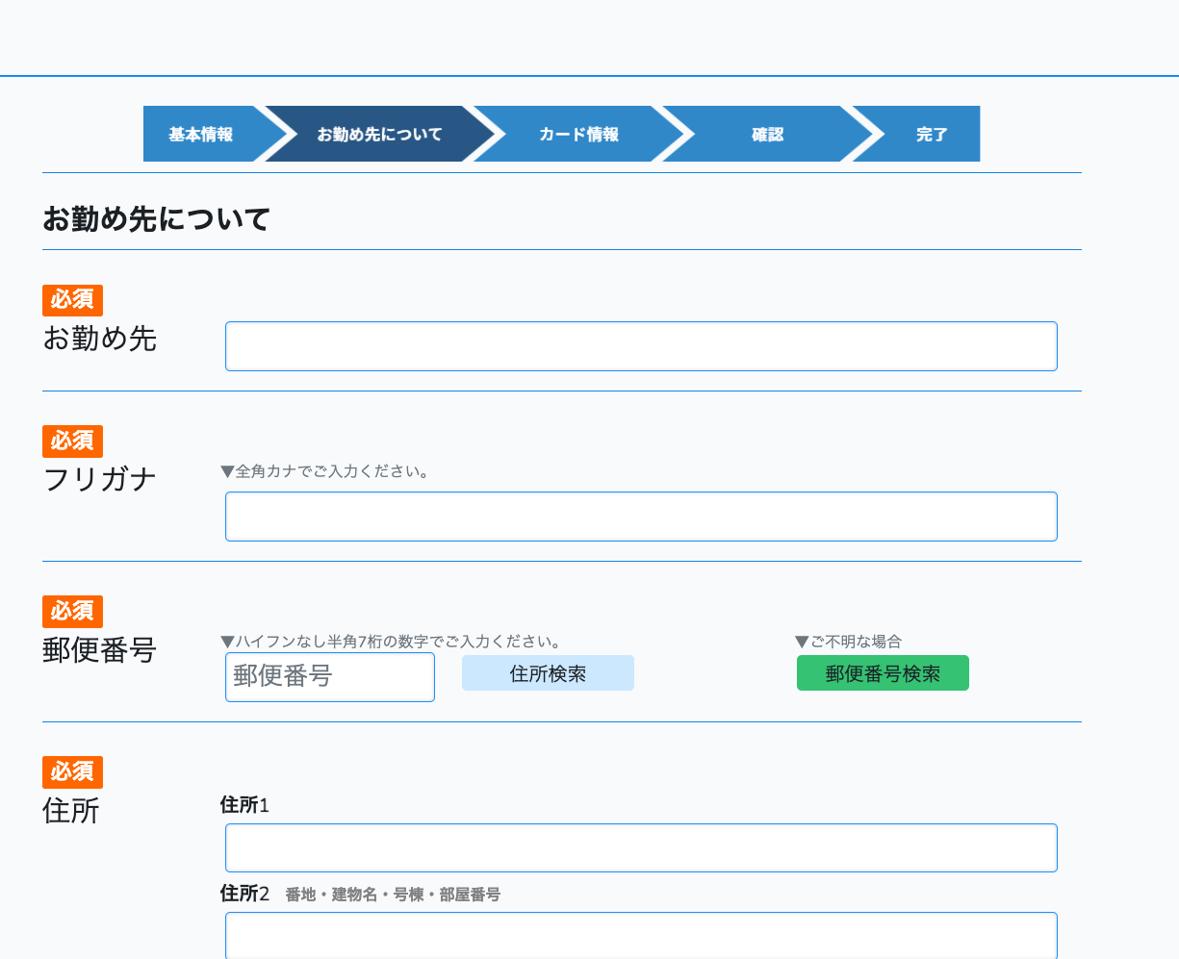Open the green 郵便番号検索 button
Image resolution: width=1179 pixels, height=959 pixels.
pos(883,673)
